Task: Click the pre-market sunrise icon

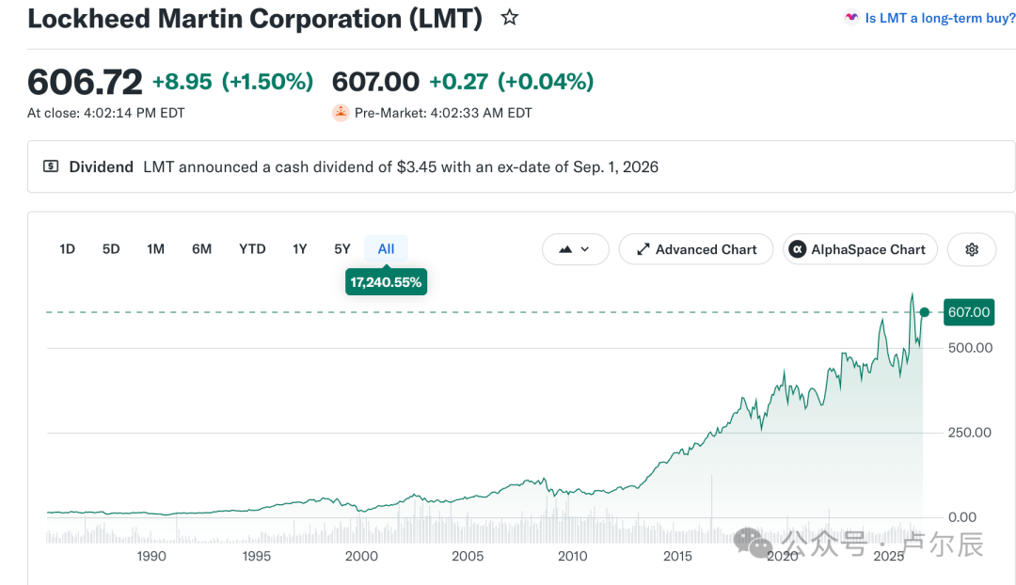Action: [341, 113]
